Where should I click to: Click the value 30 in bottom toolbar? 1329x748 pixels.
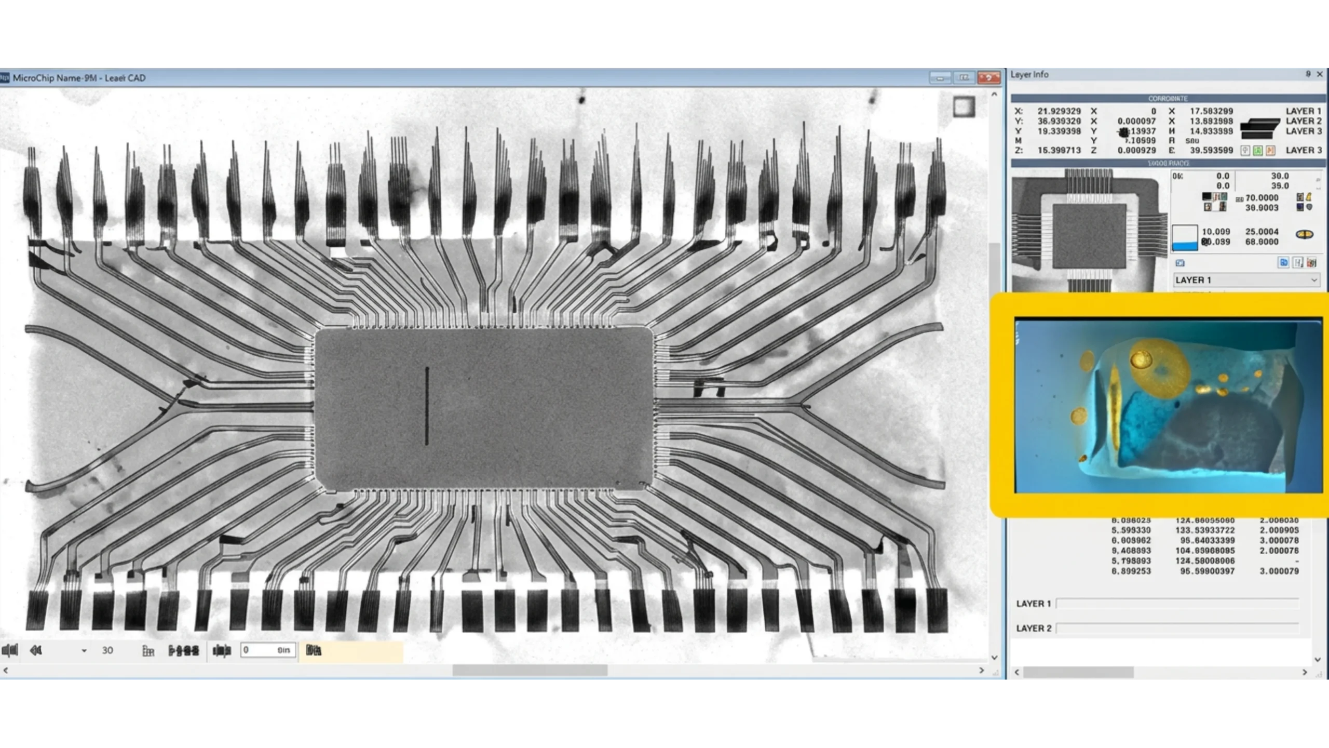107,650
